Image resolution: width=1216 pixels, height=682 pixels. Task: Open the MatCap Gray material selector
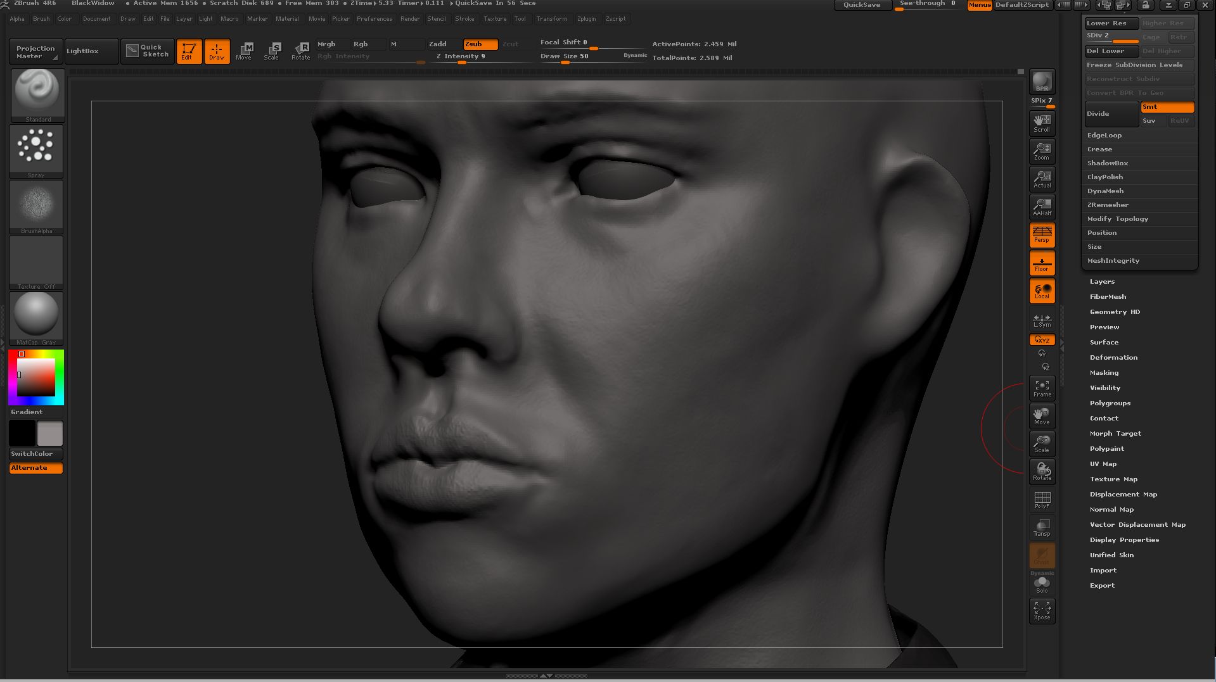pyautogui.click(x=36, y=318)
